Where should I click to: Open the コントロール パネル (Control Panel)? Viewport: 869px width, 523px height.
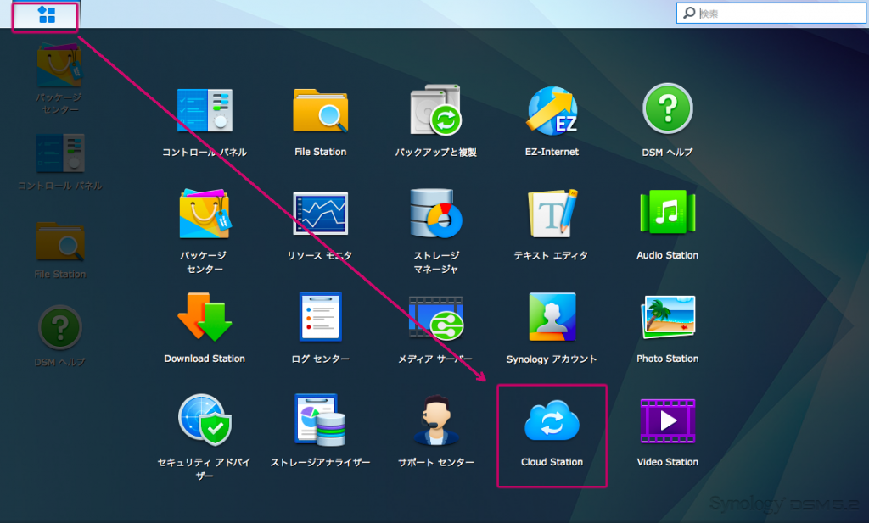coord(205,110)
